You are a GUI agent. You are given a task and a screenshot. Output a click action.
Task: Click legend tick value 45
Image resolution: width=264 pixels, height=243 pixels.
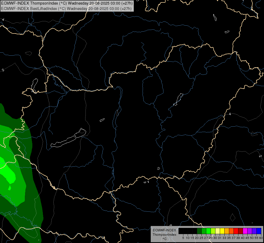tap(247, 238)
